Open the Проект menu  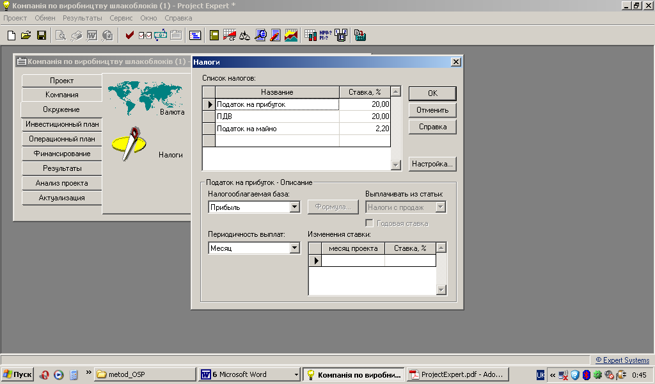click(x=15, y=18)
